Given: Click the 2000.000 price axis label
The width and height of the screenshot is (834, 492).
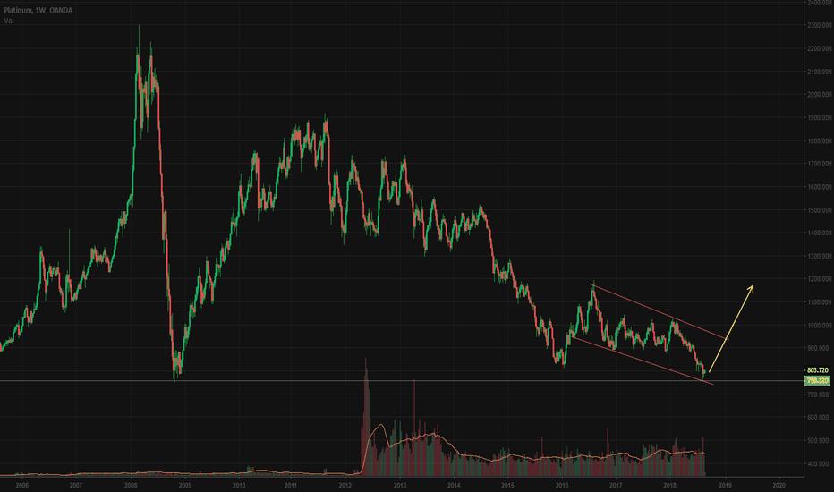Looking at the screenshot, I should point(820,95).
